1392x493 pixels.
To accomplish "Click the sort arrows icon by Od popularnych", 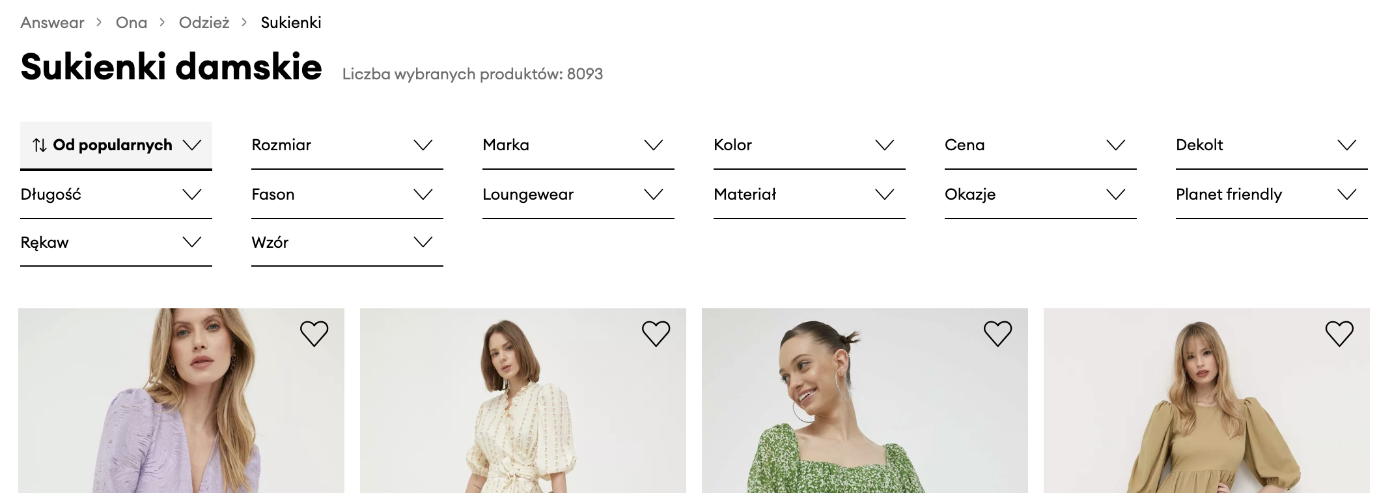I will pyautogui.click(x=40, y=145).
